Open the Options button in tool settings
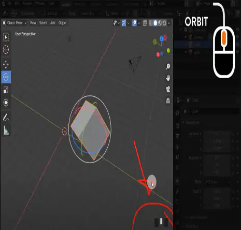241x230 pixels. [168, 13]
